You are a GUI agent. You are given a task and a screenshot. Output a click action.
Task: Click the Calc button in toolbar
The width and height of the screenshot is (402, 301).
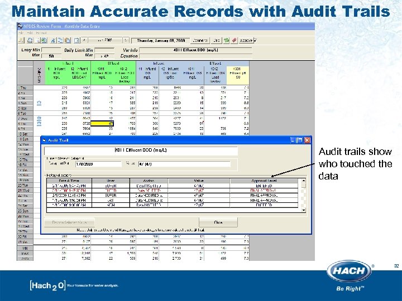click(217, 41)
